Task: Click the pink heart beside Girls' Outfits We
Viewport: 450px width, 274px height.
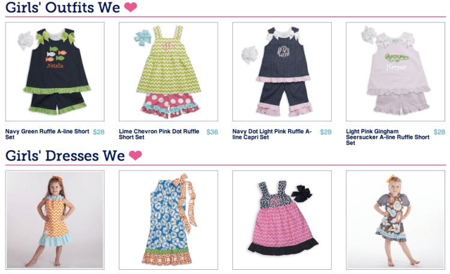Action: 131,7
